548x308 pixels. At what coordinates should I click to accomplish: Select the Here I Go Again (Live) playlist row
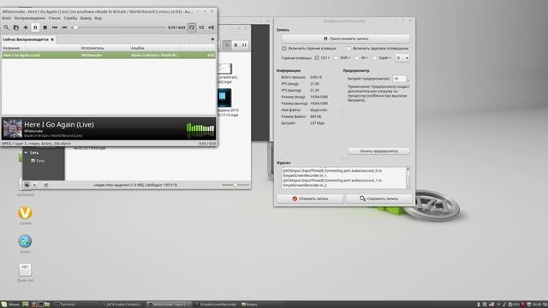109,55
